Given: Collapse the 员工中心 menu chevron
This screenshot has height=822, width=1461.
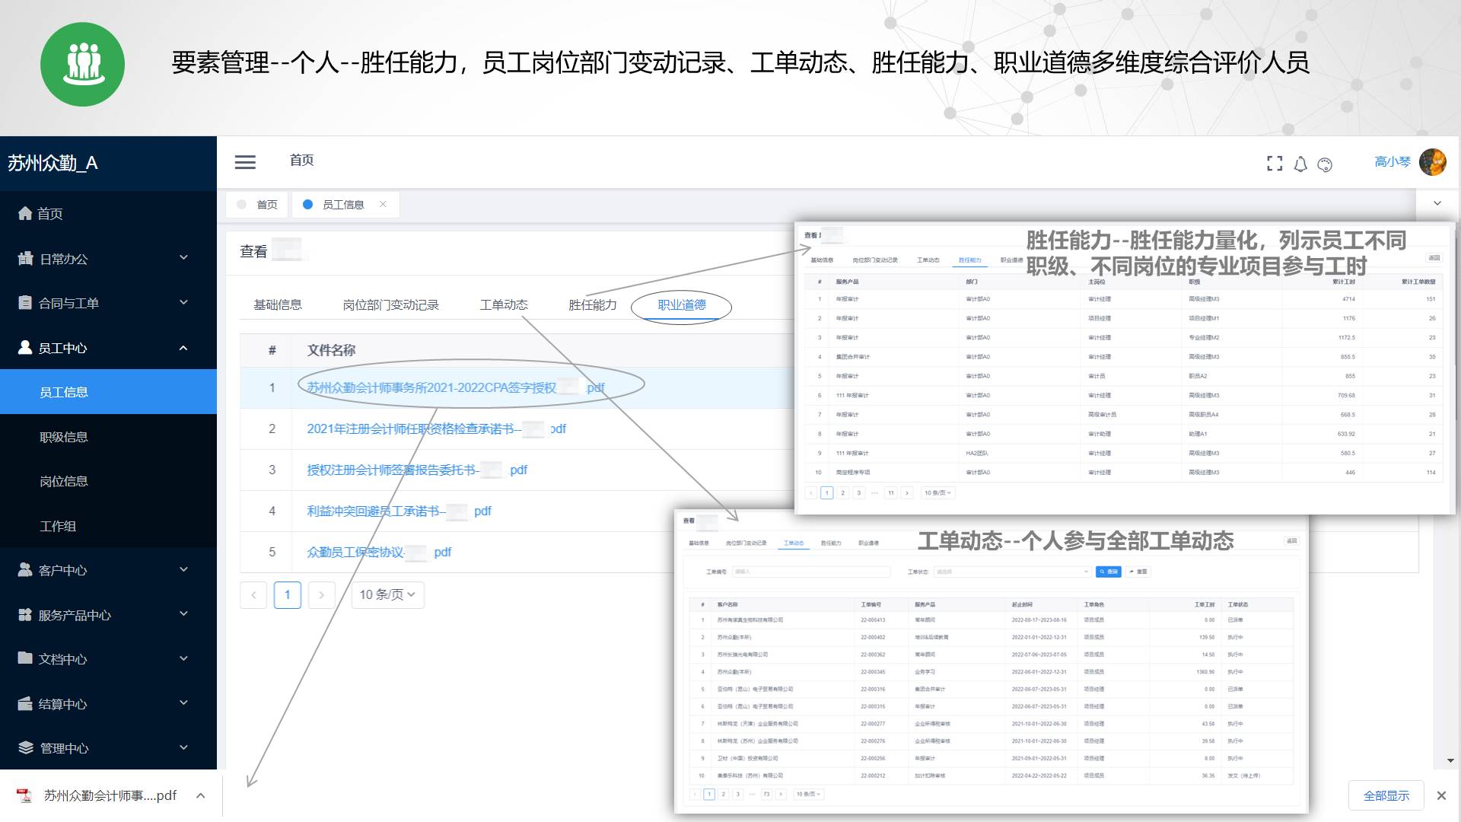Looking at the screenshot, I should click(x=183, y=348).
